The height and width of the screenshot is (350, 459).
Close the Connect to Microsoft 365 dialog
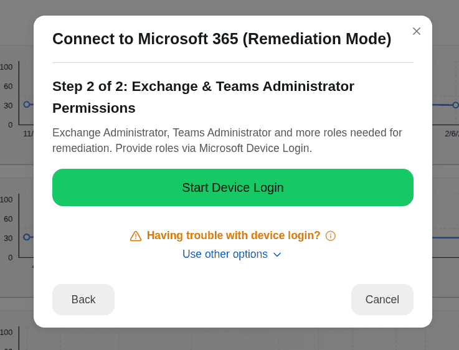click(x=416, y=31)
